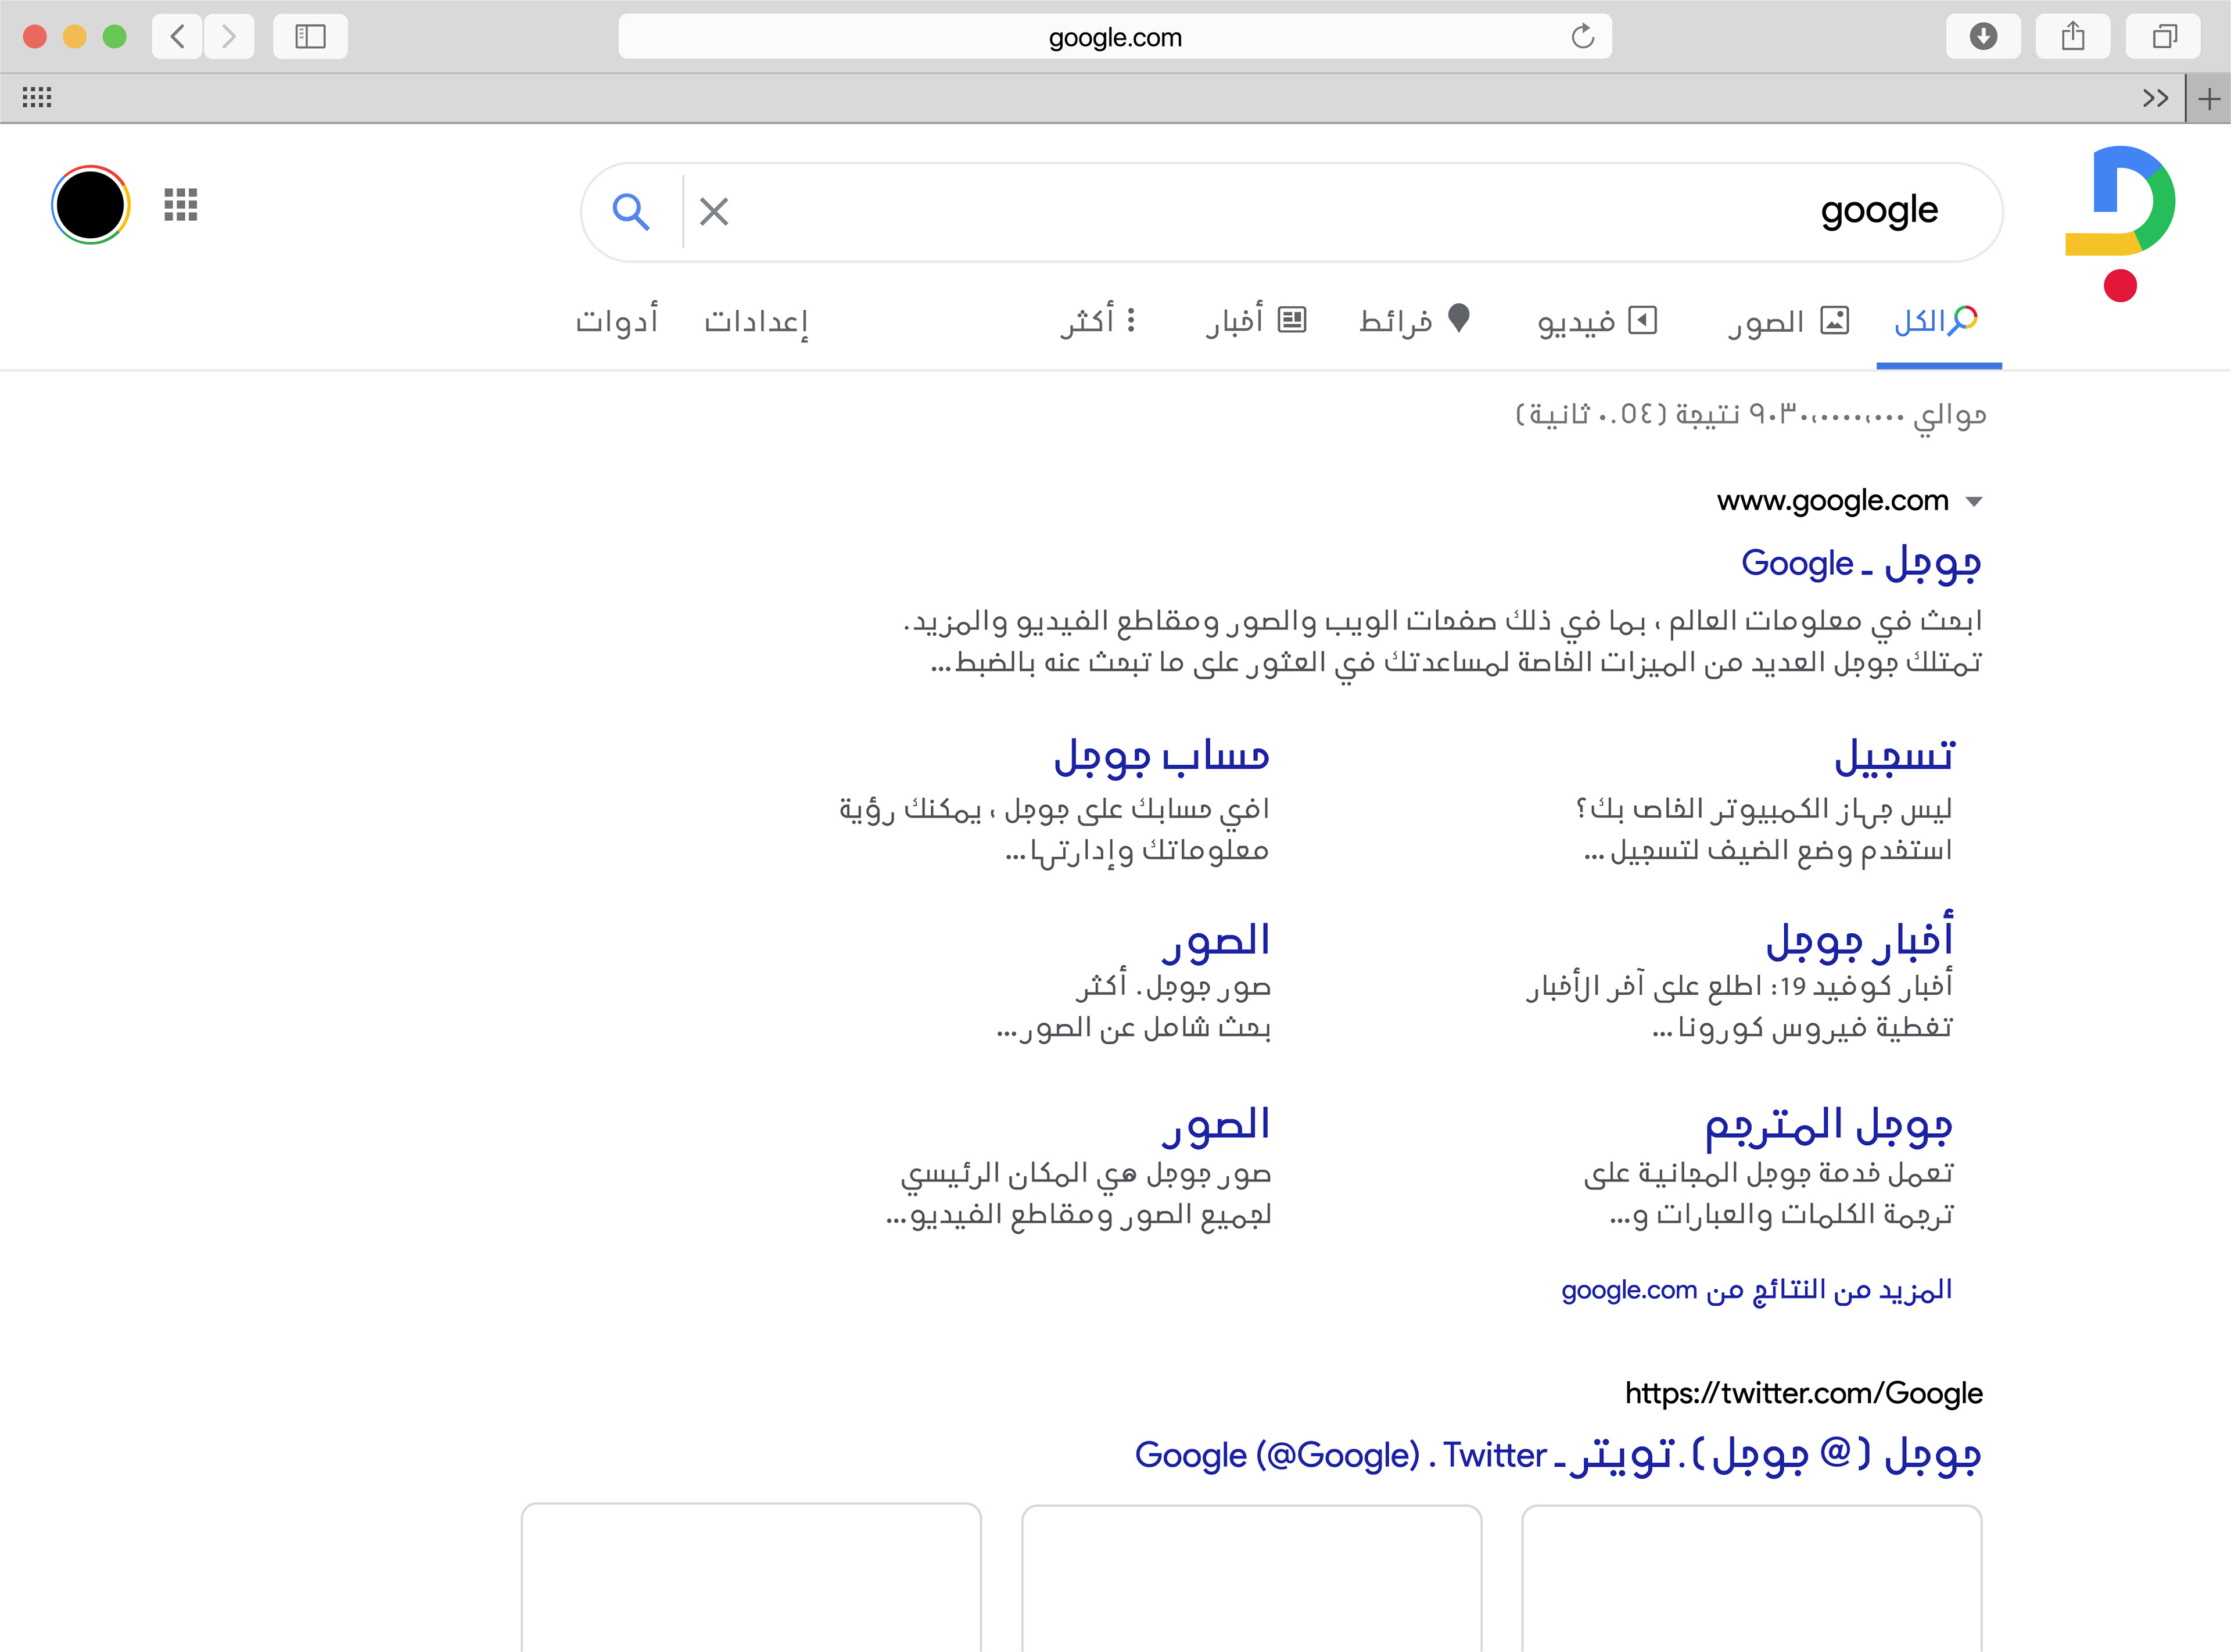Viewport: 2231px width, 1652px height.
Task: Open إعدادات (Settings) menu
Action: tap(756, 321)
